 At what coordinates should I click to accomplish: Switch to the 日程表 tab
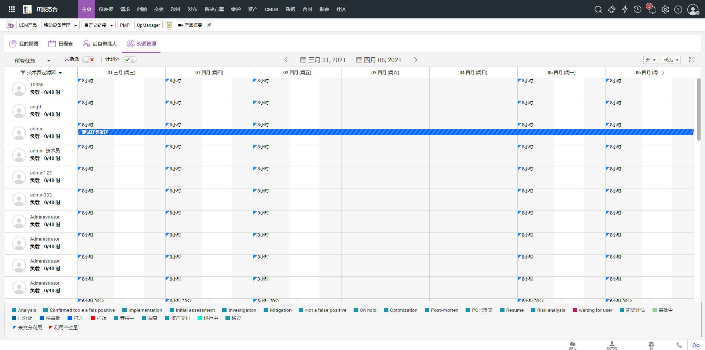tap(61, 44)
